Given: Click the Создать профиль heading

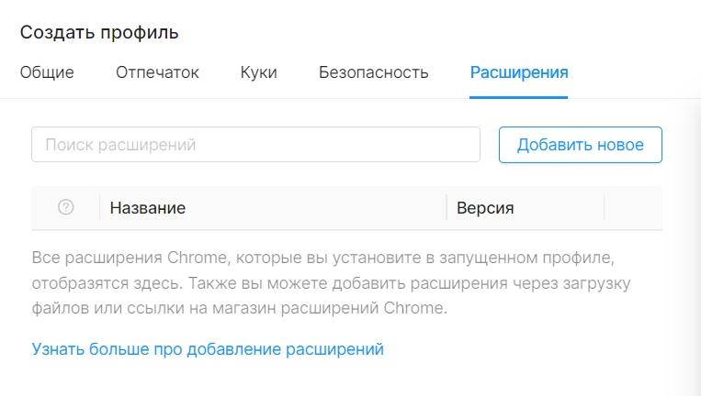Looking at the screenshot, I should click(99, 33).
